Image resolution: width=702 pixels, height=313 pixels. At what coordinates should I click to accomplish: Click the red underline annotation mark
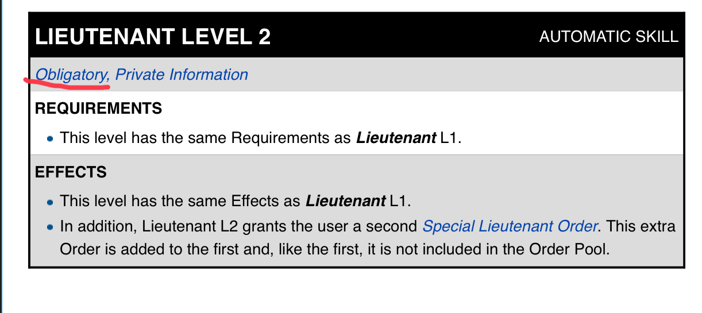point(67,85)
